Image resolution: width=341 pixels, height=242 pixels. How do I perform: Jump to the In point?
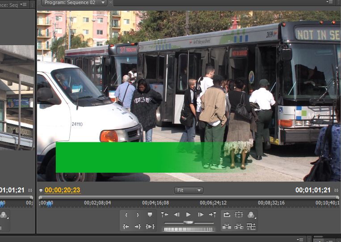click(126, 226)
